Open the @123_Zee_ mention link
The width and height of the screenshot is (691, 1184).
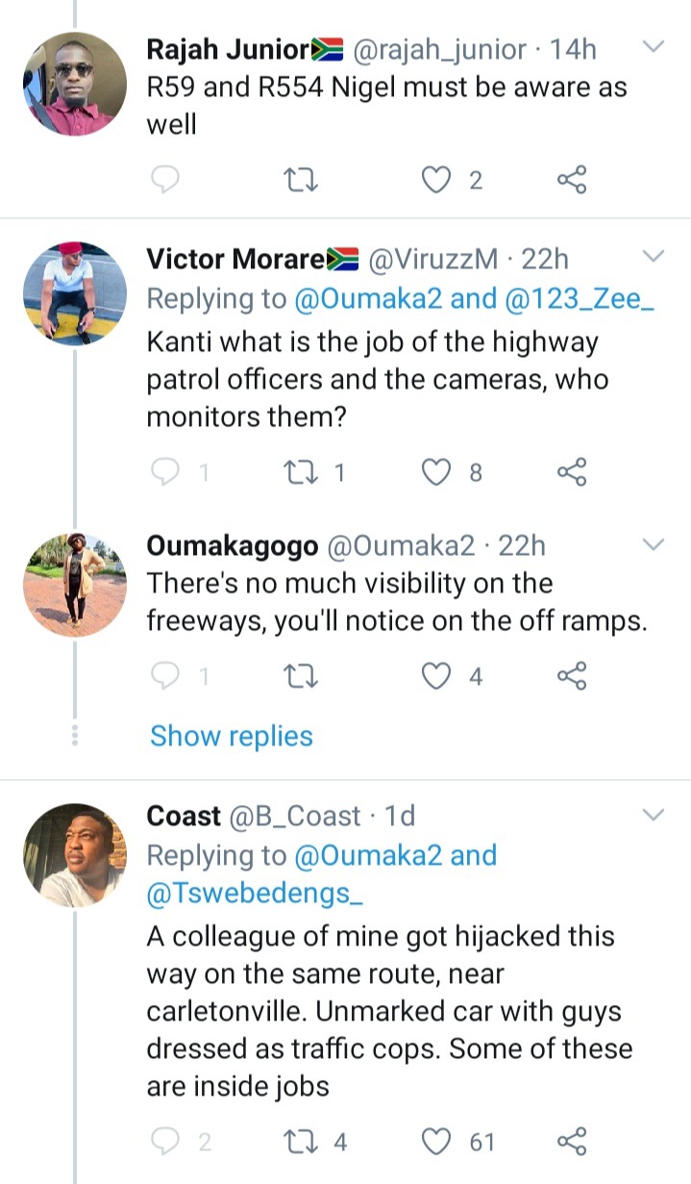[580, 298]
